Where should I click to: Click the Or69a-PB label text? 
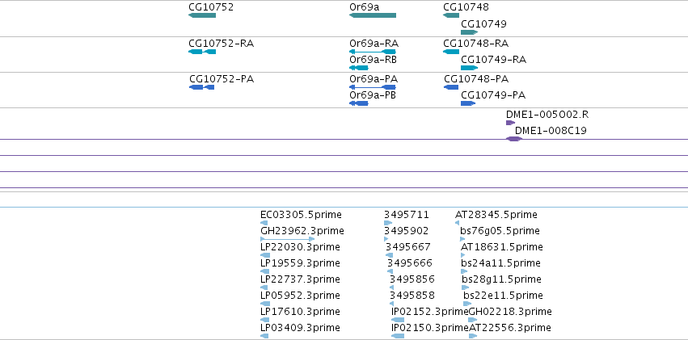[373, 95]
